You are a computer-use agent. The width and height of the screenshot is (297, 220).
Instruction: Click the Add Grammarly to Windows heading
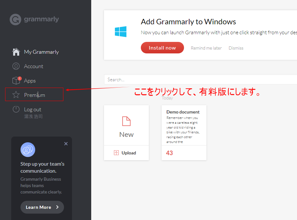188,21
